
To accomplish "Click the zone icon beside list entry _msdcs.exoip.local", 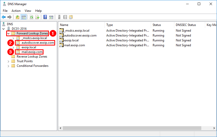I will 62,31.
